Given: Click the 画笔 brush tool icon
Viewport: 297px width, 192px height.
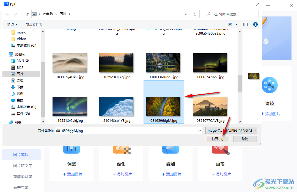Looking at the screenshot, I should pyautogui.click(x=221, y=150).
